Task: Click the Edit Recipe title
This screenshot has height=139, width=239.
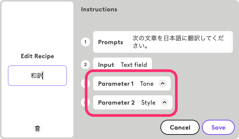Action: [x=37, y=56]
